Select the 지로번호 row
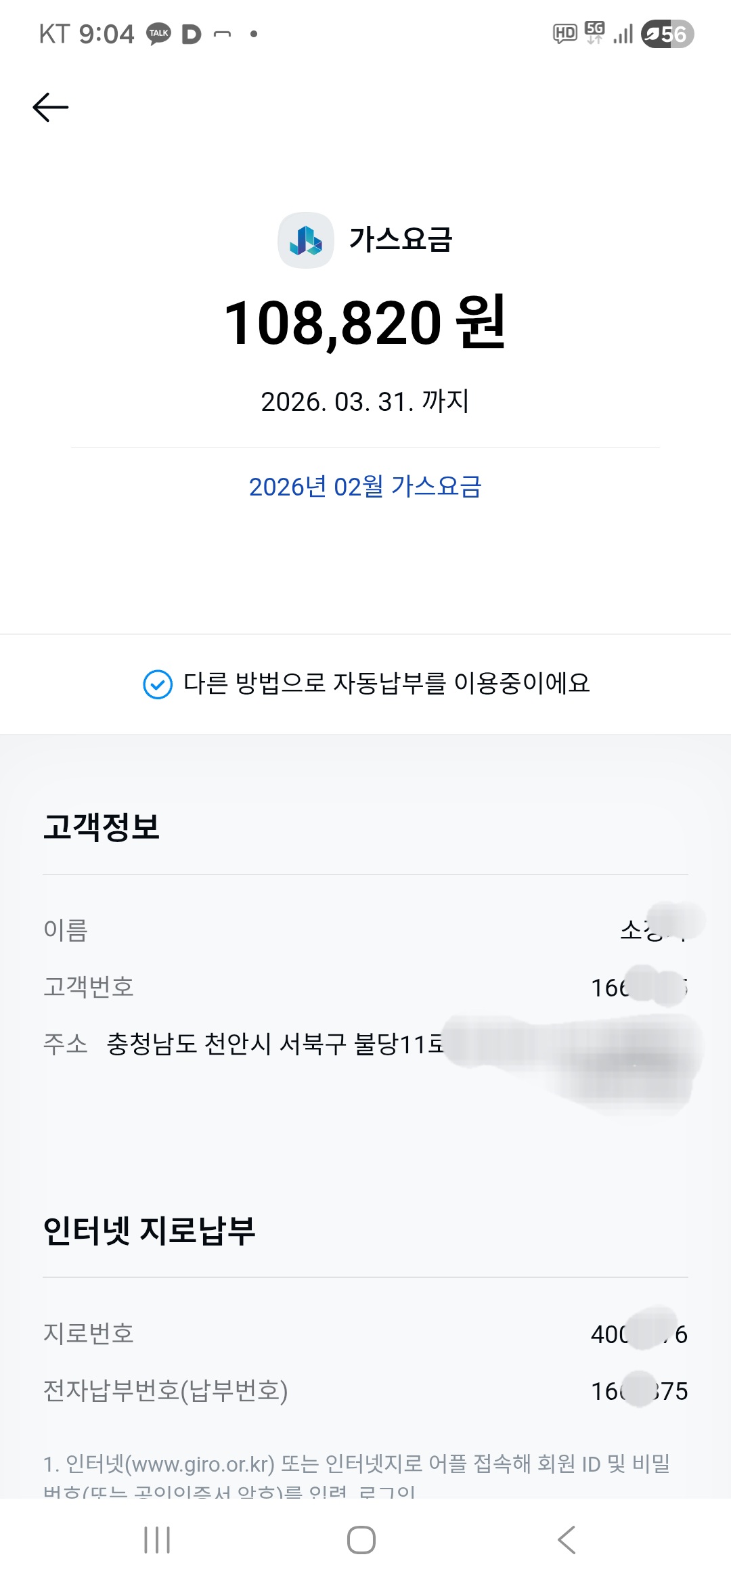Viewport: 731px width, 1584px height. tap(365, 1334)
